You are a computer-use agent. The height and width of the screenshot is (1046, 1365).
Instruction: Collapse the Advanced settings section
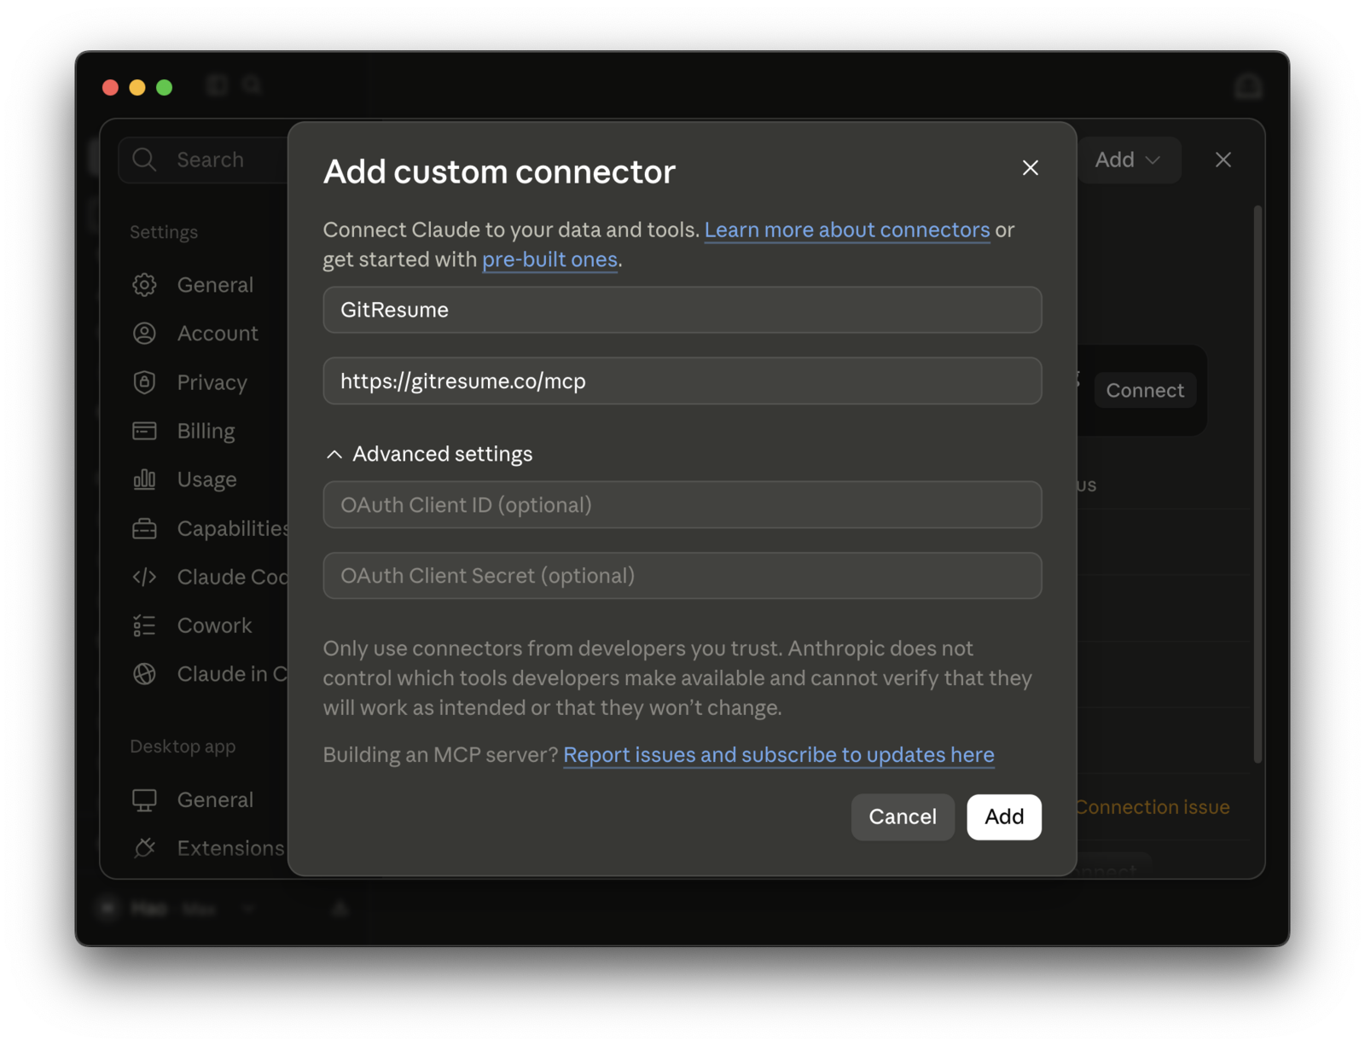point(429,454)
